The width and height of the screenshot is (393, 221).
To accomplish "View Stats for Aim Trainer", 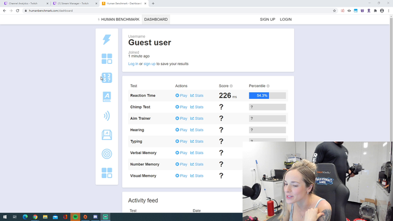I will [x=196, y=118].
